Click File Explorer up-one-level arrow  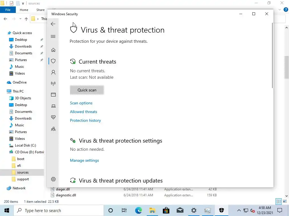26,19
